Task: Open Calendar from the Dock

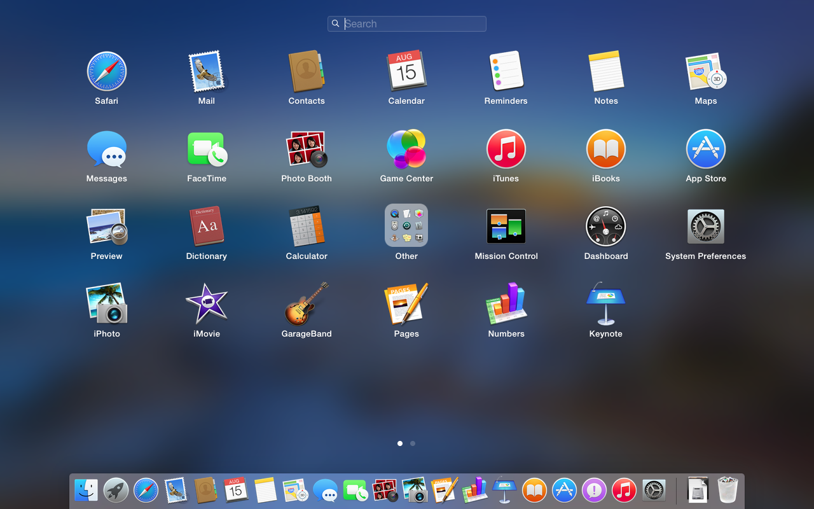Action: (235, 491)
